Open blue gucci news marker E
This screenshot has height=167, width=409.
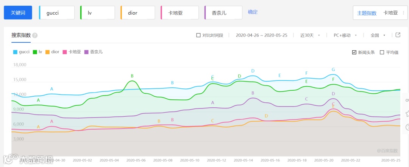(279, 76)
